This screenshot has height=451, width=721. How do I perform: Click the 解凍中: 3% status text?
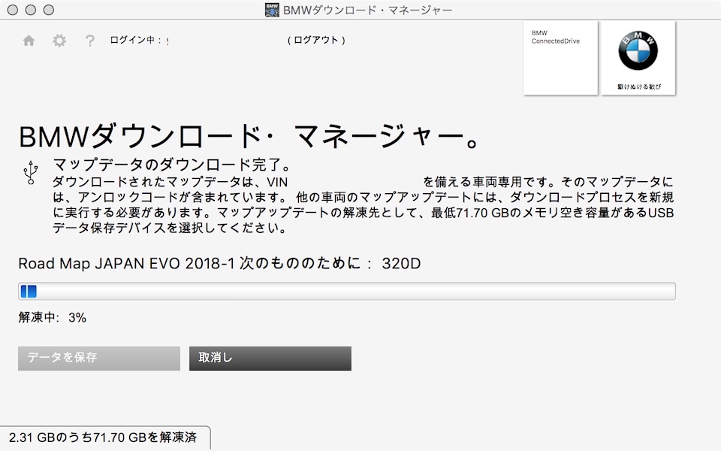tap(53, 317)
